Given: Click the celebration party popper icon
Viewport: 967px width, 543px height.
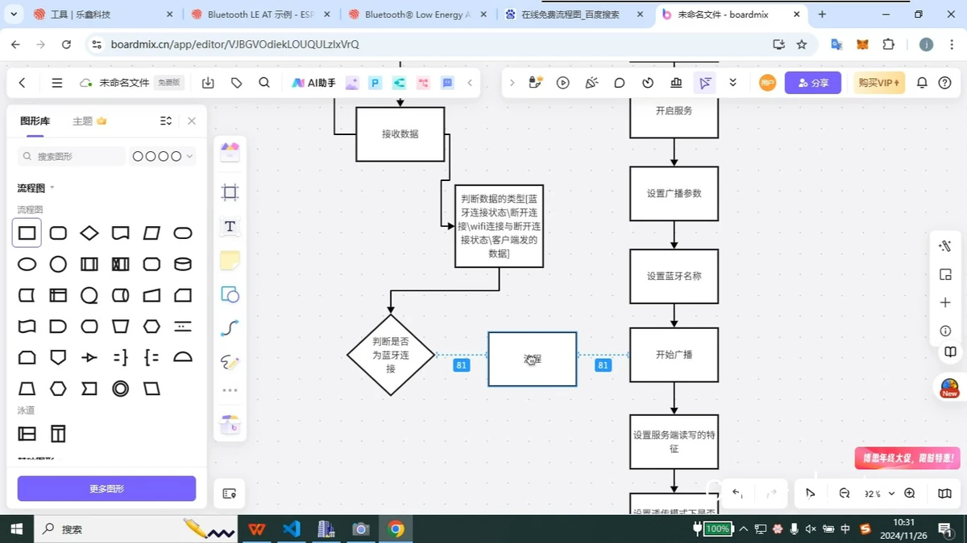Looking at the screenshot, I should (x=591, y=83).
